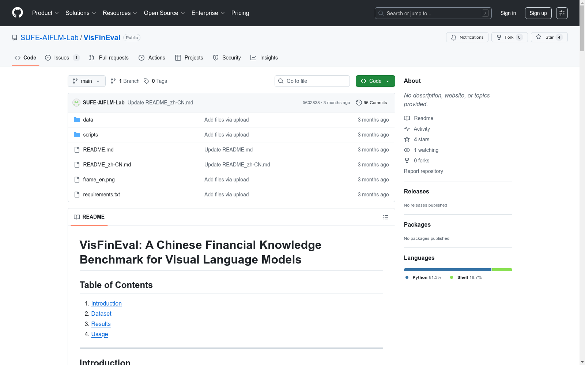The height and width of the screenshot is (365, 585).
Task: Jump to Introduction in table of contents
Action: pyautogui.click(x=106, y=303)
